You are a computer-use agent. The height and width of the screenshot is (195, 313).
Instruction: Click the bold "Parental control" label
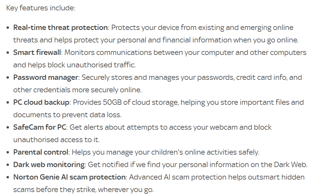[x=41, y=152]
